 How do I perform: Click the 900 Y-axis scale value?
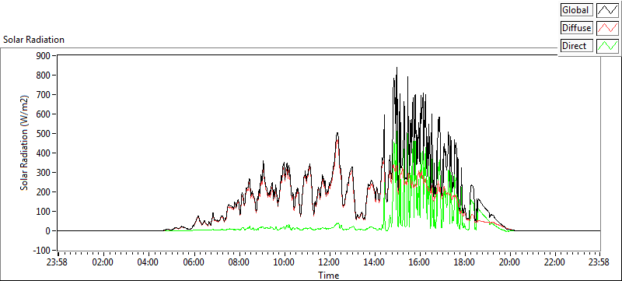tap(44, 55)
